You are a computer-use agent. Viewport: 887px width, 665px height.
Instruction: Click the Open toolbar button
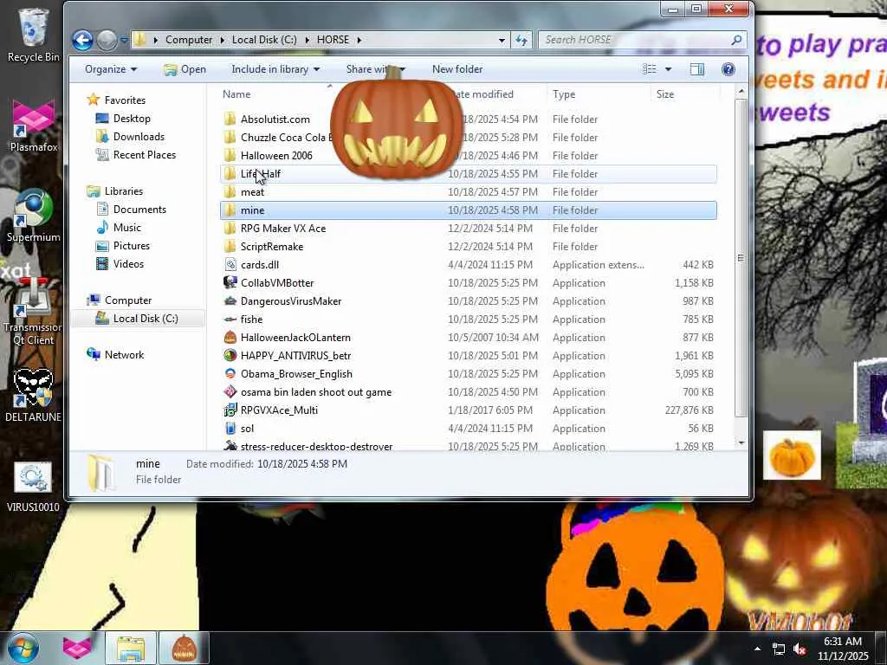point(185,69)
